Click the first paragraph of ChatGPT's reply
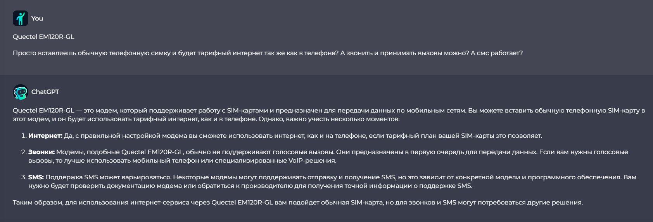The image size is (653, 222). (x=329, y=114)
